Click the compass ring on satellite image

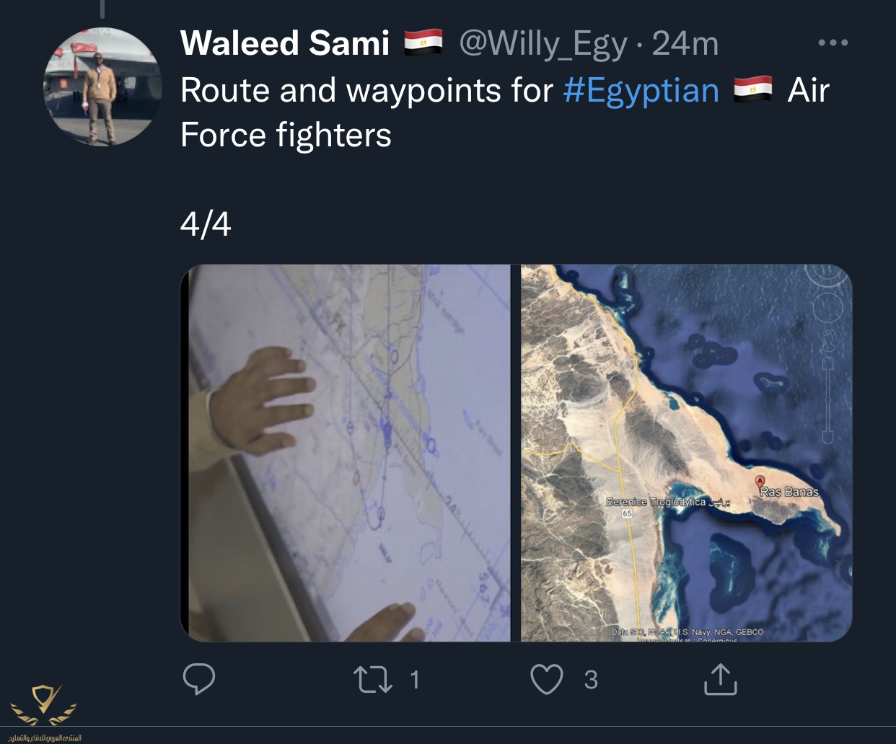827,277
